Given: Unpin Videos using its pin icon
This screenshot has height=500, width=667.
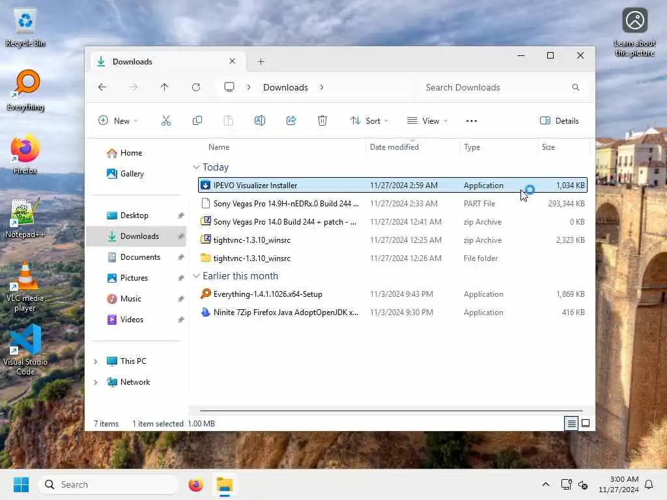Looking at the screenshot, I should point(181,320).
